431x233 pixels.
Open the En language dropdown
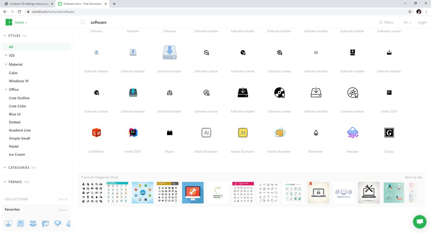[407, 23]
